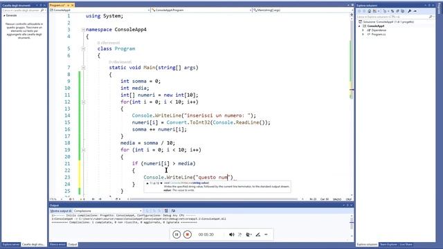Collapse the ConsoleApp4 project node
The image size is (443, 249).
[359, 26]
